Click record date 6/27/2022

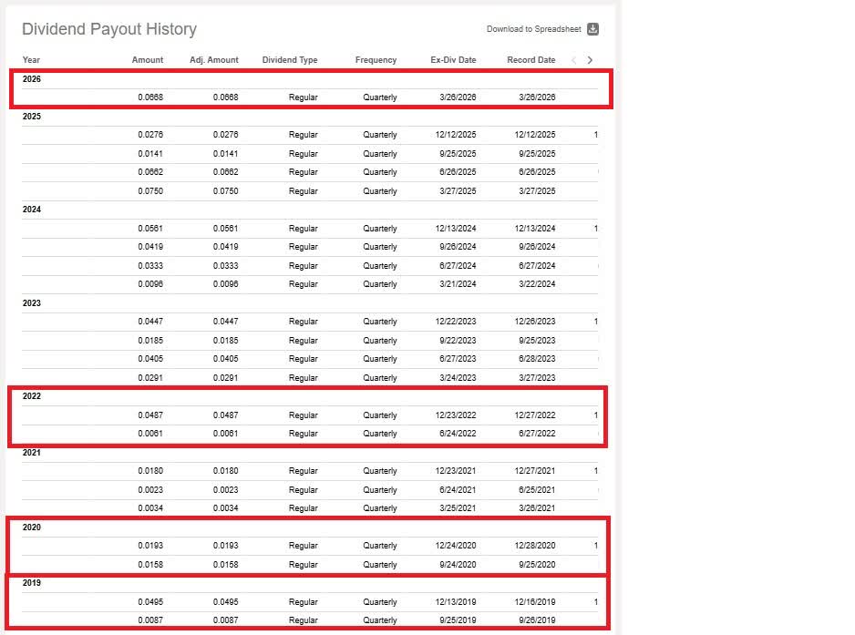pyautogui.click(x=537, y=434)
